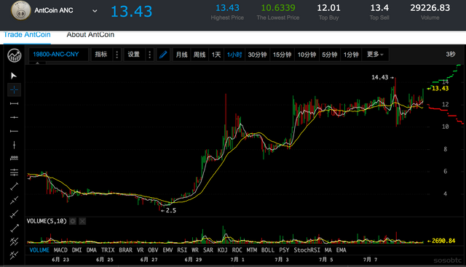
Task: Click the 12.01 Top Buy value
Action: [x=328, y=8]
